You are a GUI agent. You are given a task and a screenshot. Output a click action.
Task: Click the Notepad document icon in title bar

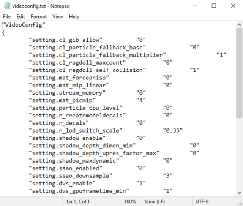tap(7, 6)
